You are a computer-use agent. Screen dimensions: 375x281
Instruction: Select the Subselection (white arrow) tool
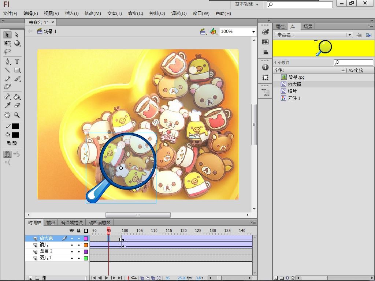click(17, 35)
